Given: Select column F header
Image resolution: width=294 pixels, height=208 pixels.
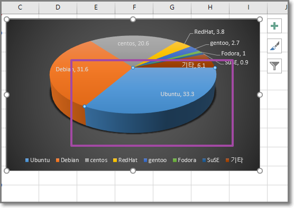Looking at the screenshot, I should click(x=134, y=7).
